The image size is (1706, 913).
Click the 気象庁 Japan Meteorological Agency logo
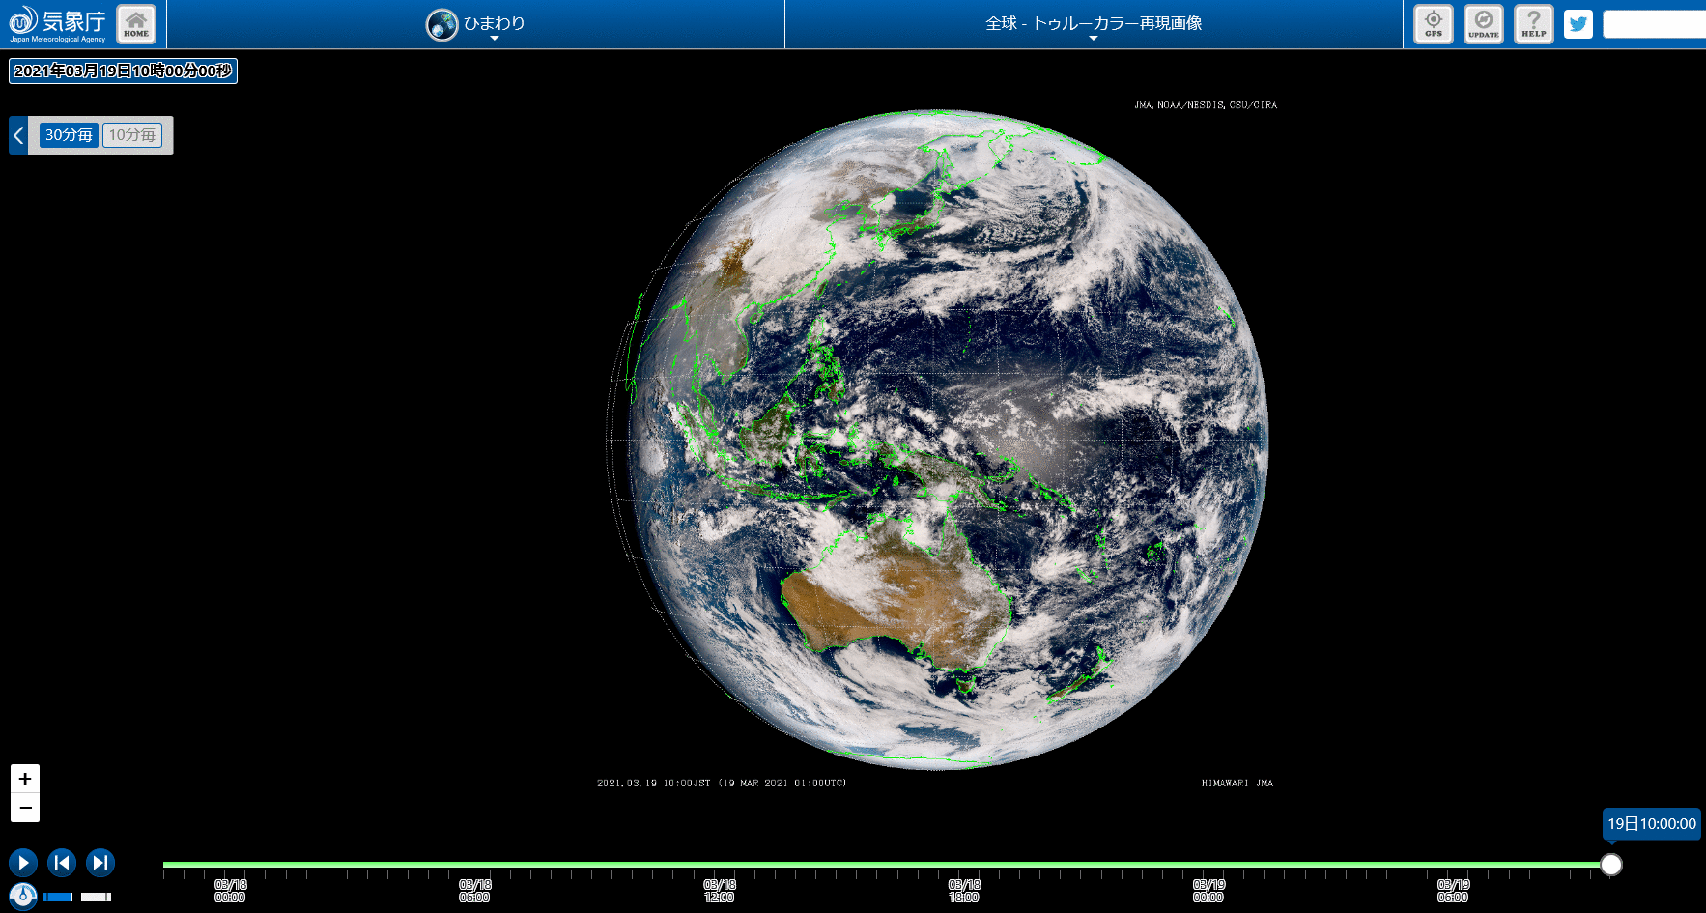pyautogui.click(x=58, y=24)
